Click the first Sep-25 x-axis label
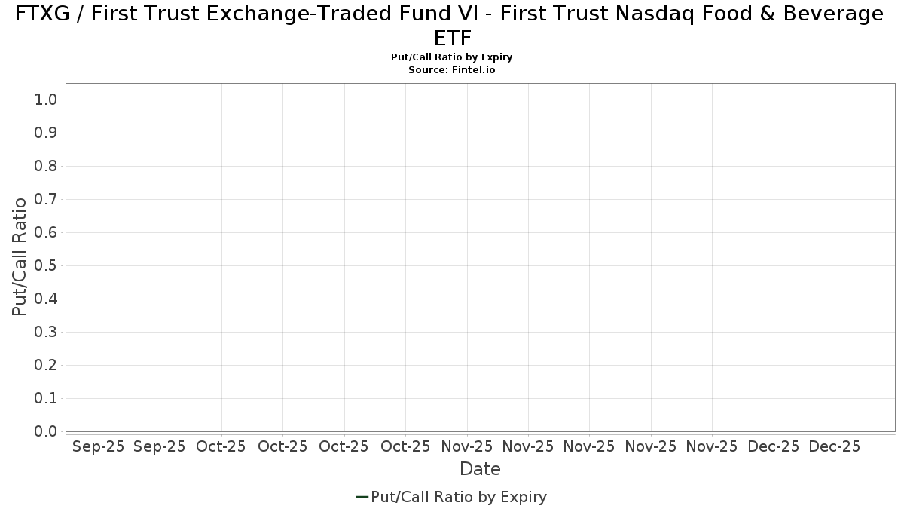 click(x=99, y=446)
